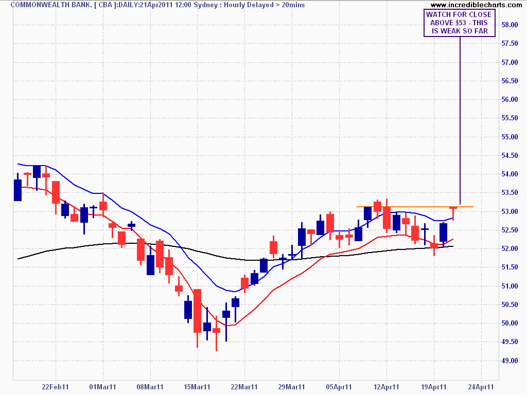The width and height of the screenshot is (527, 395).
Task: Click the WATCH FOR CLOSE ABOVE $53 annotation box
Action: tap(459, 23)
